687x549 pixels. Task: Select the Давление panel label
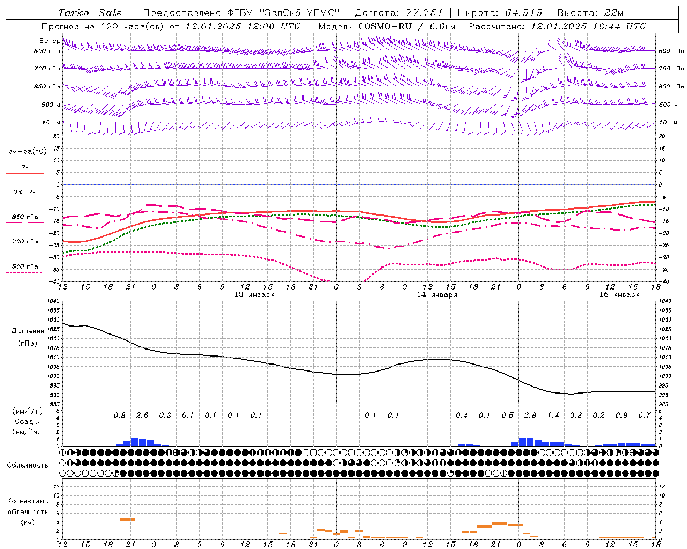coord(28,331)
